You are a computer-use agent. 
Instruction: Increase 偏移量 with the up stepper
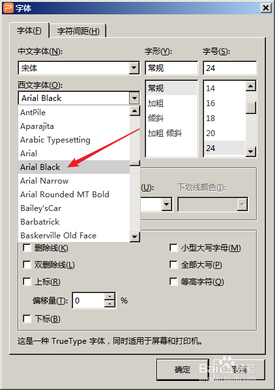point(109,297)
